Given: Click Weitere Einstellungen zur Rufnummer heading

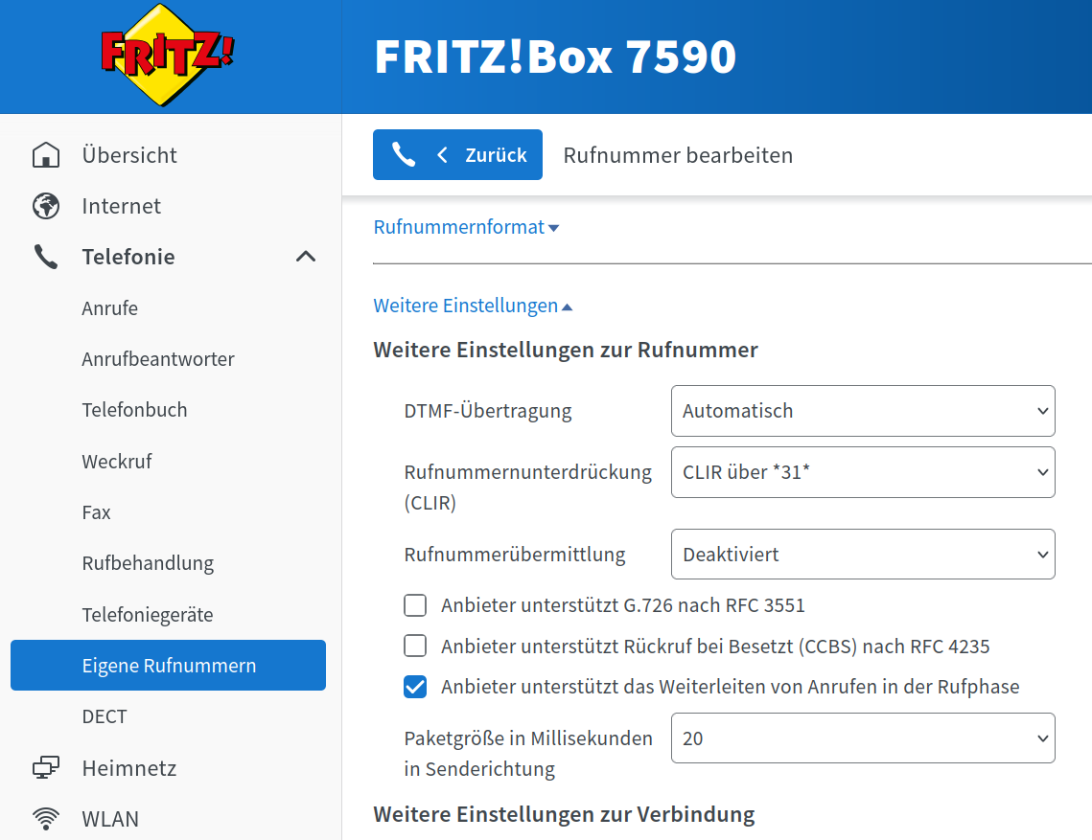Looking at the screenshot, I should (566, 350).
